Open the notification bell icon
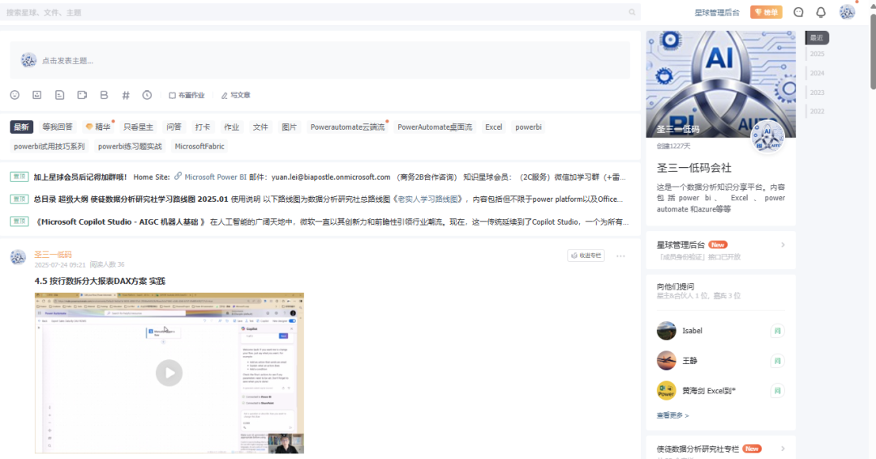 [821, 12]
